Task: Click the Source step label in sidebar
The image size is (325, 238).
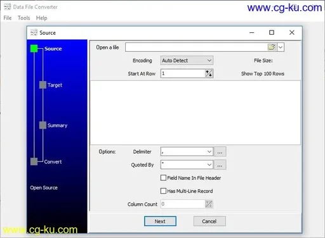Action: [53, 49]
